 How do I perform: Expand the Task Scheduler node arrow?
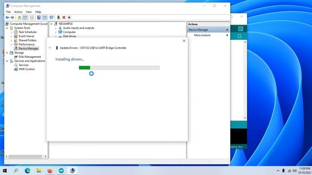pyautogui.click(x=11, y=32)
